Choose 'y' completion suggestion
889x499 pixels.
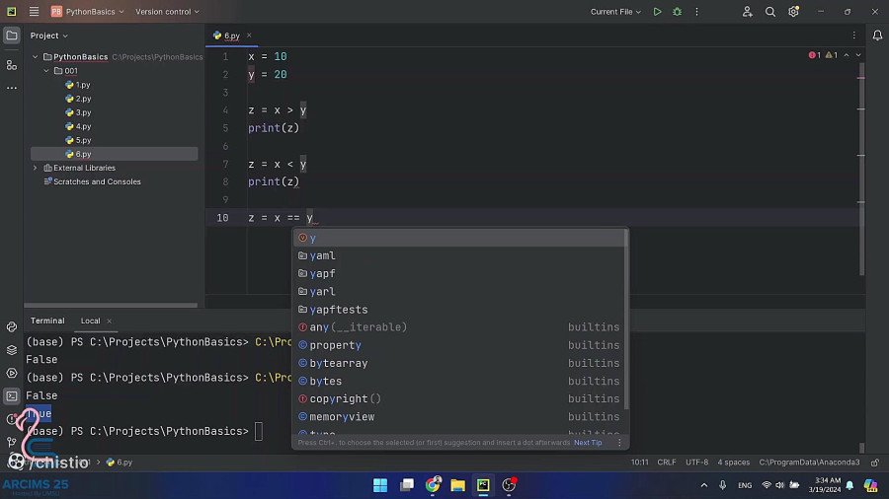[x=459, y=238]
